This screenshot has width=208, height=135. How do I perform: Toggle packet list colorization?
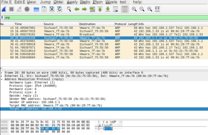pyautogui.click(x=125, y=9)
